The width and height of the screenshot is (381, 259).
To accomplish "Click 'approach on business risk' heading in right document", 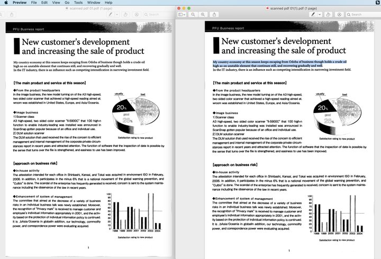I will [235, 165].
